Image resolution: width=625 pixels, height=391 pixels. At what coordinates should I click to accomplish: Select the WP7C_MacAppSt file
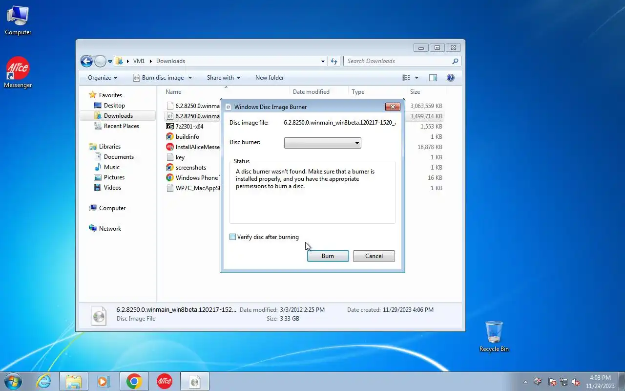click(192, 188)
